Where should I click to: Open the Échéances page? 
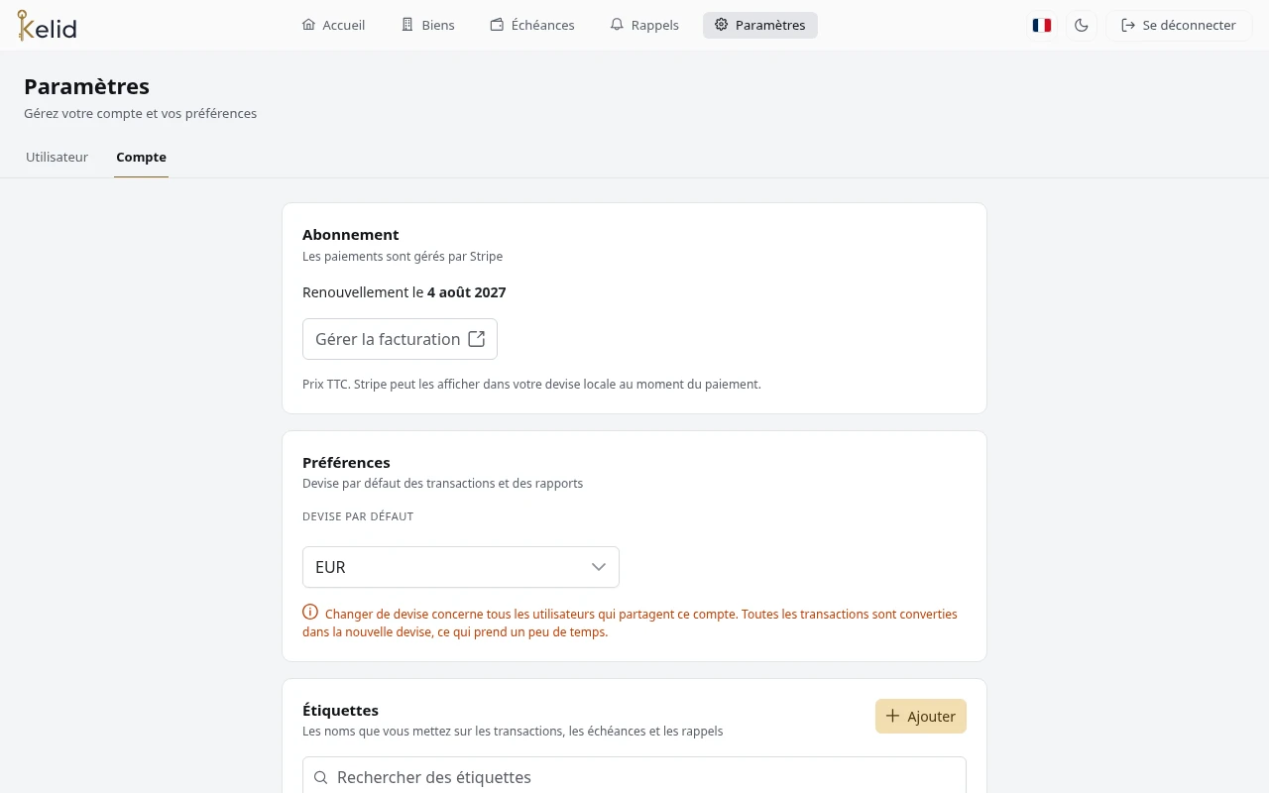point(532,25)
